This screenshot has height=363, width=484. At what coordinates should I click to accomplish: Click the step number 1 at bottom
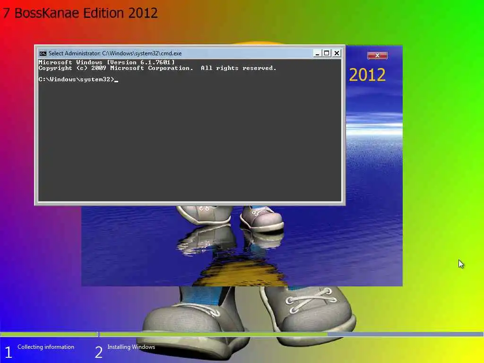(x=9, y=352)
